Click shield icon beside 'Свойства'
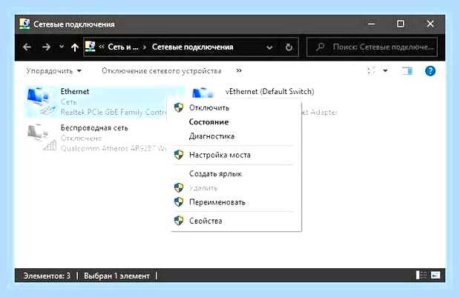Image resolution: width=460 pixels, height=297 pixels. [179, 221]
